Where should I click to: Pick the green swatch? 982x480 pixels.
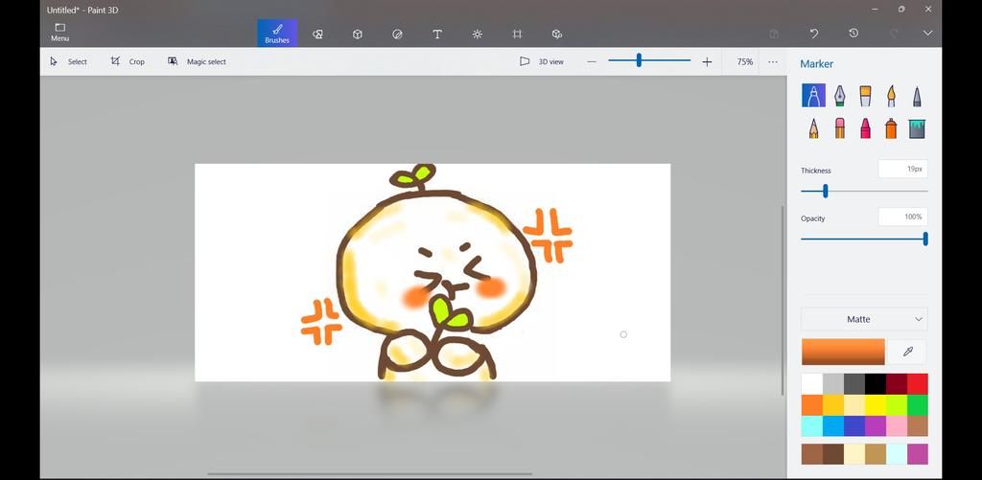click(x=918, y=405)
